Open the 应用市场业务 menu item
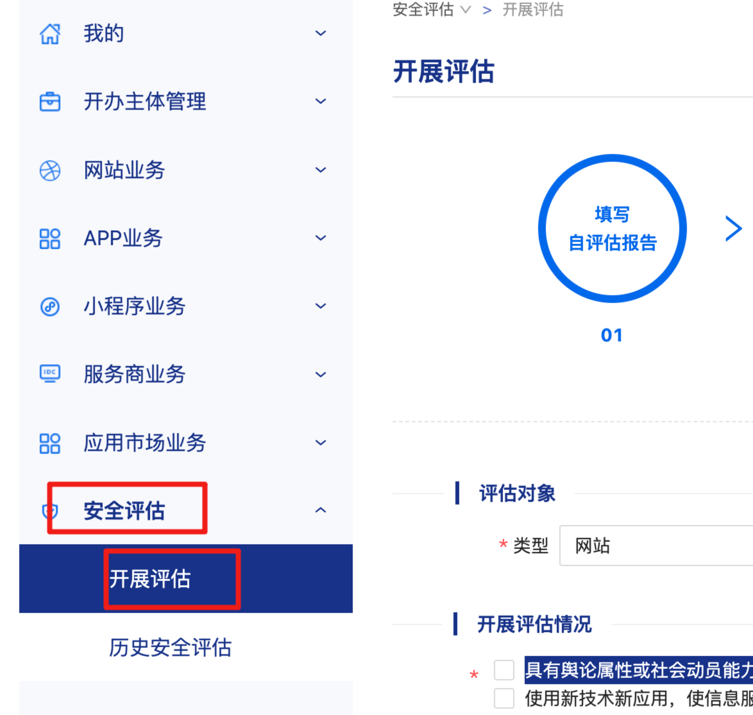 click(186, 443)
